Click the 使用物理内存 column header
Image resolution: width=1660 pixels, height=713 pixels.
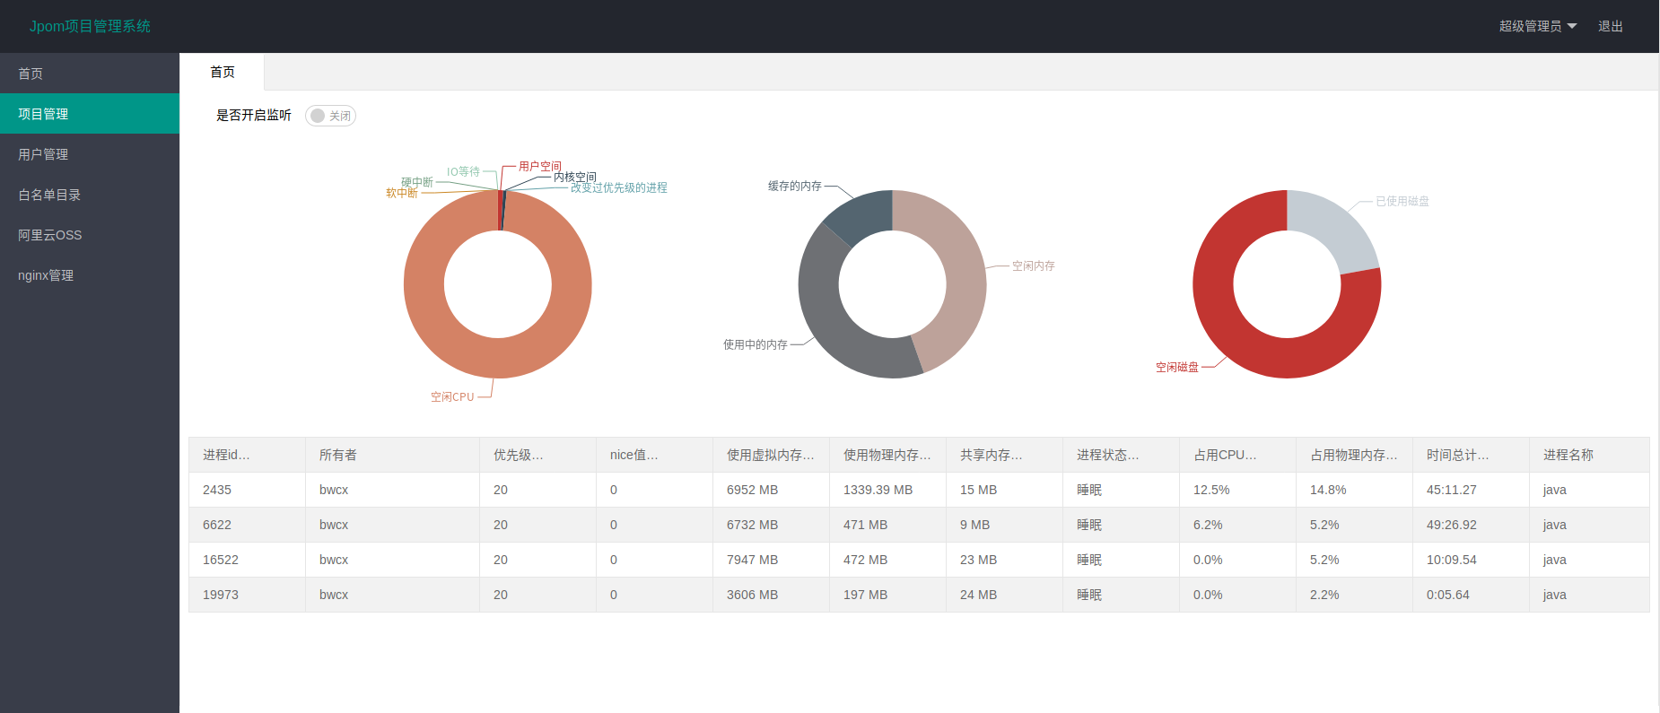887,455
